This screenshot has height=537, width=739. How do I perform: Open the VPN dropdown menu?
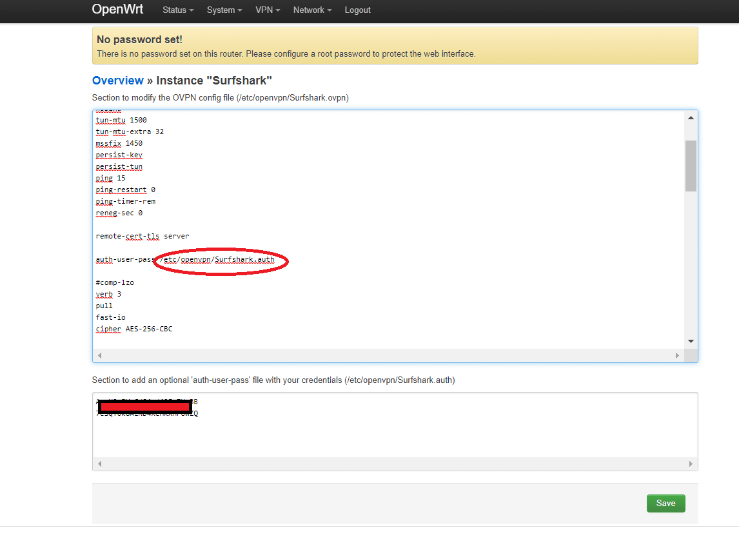click(x=267, y=10)
